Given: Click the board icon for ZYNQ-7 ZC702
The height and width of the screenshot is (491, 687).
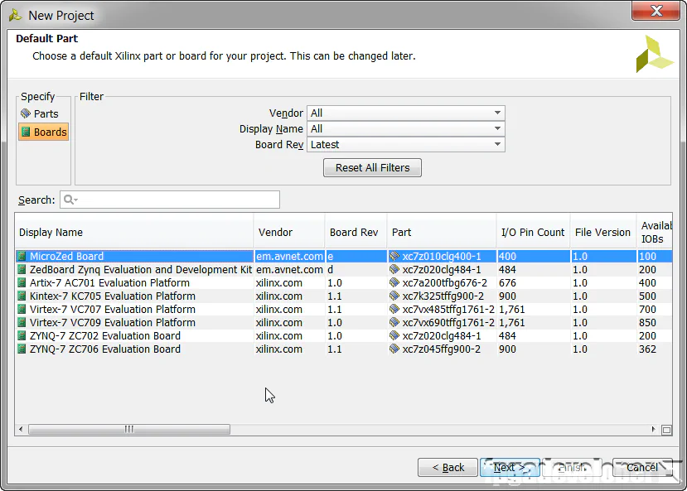Looking at the screenshot, I should [22, 335].
